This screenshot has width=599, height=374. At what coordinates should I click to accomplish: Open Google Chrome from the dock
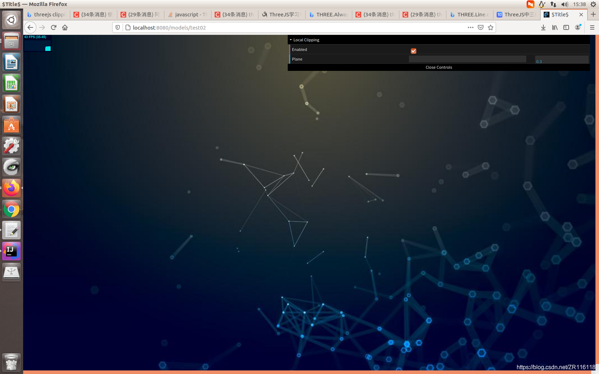[x=11, y=209]
